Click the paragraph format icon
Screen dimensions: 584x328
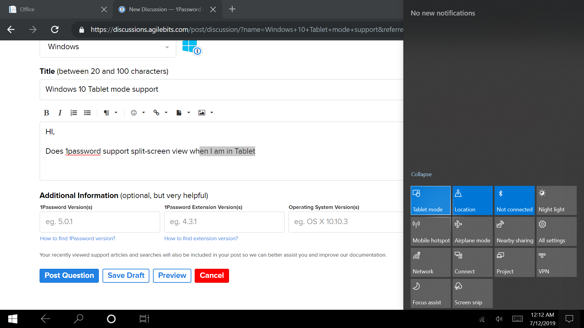106,113
